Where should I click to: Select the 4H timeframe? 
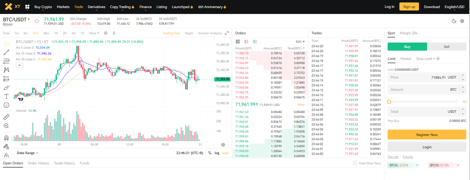point(73,33)
